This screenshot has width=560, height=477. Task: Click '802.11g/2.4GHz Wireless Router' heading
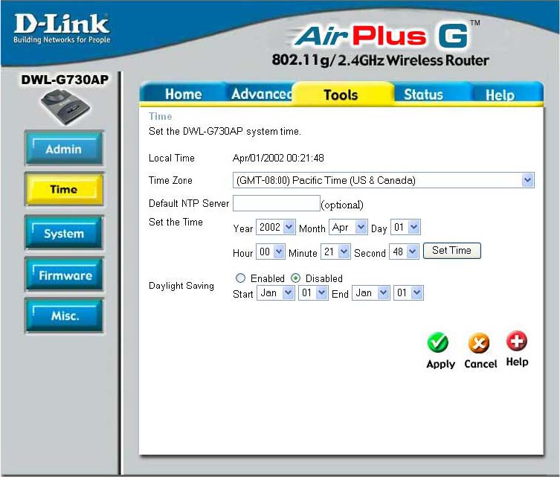click(380, 60)
